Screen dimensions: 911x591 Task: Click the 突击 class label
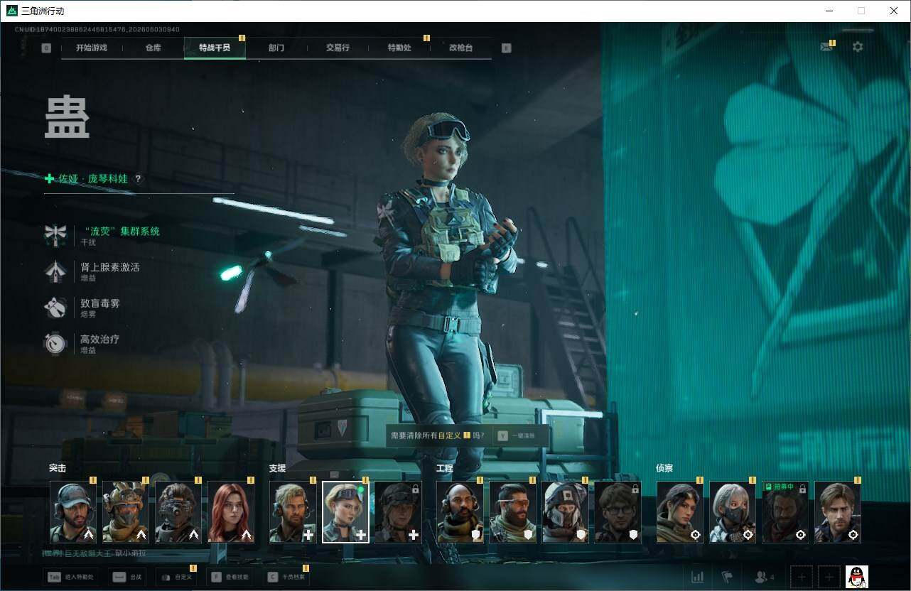[x=58, y=468]
